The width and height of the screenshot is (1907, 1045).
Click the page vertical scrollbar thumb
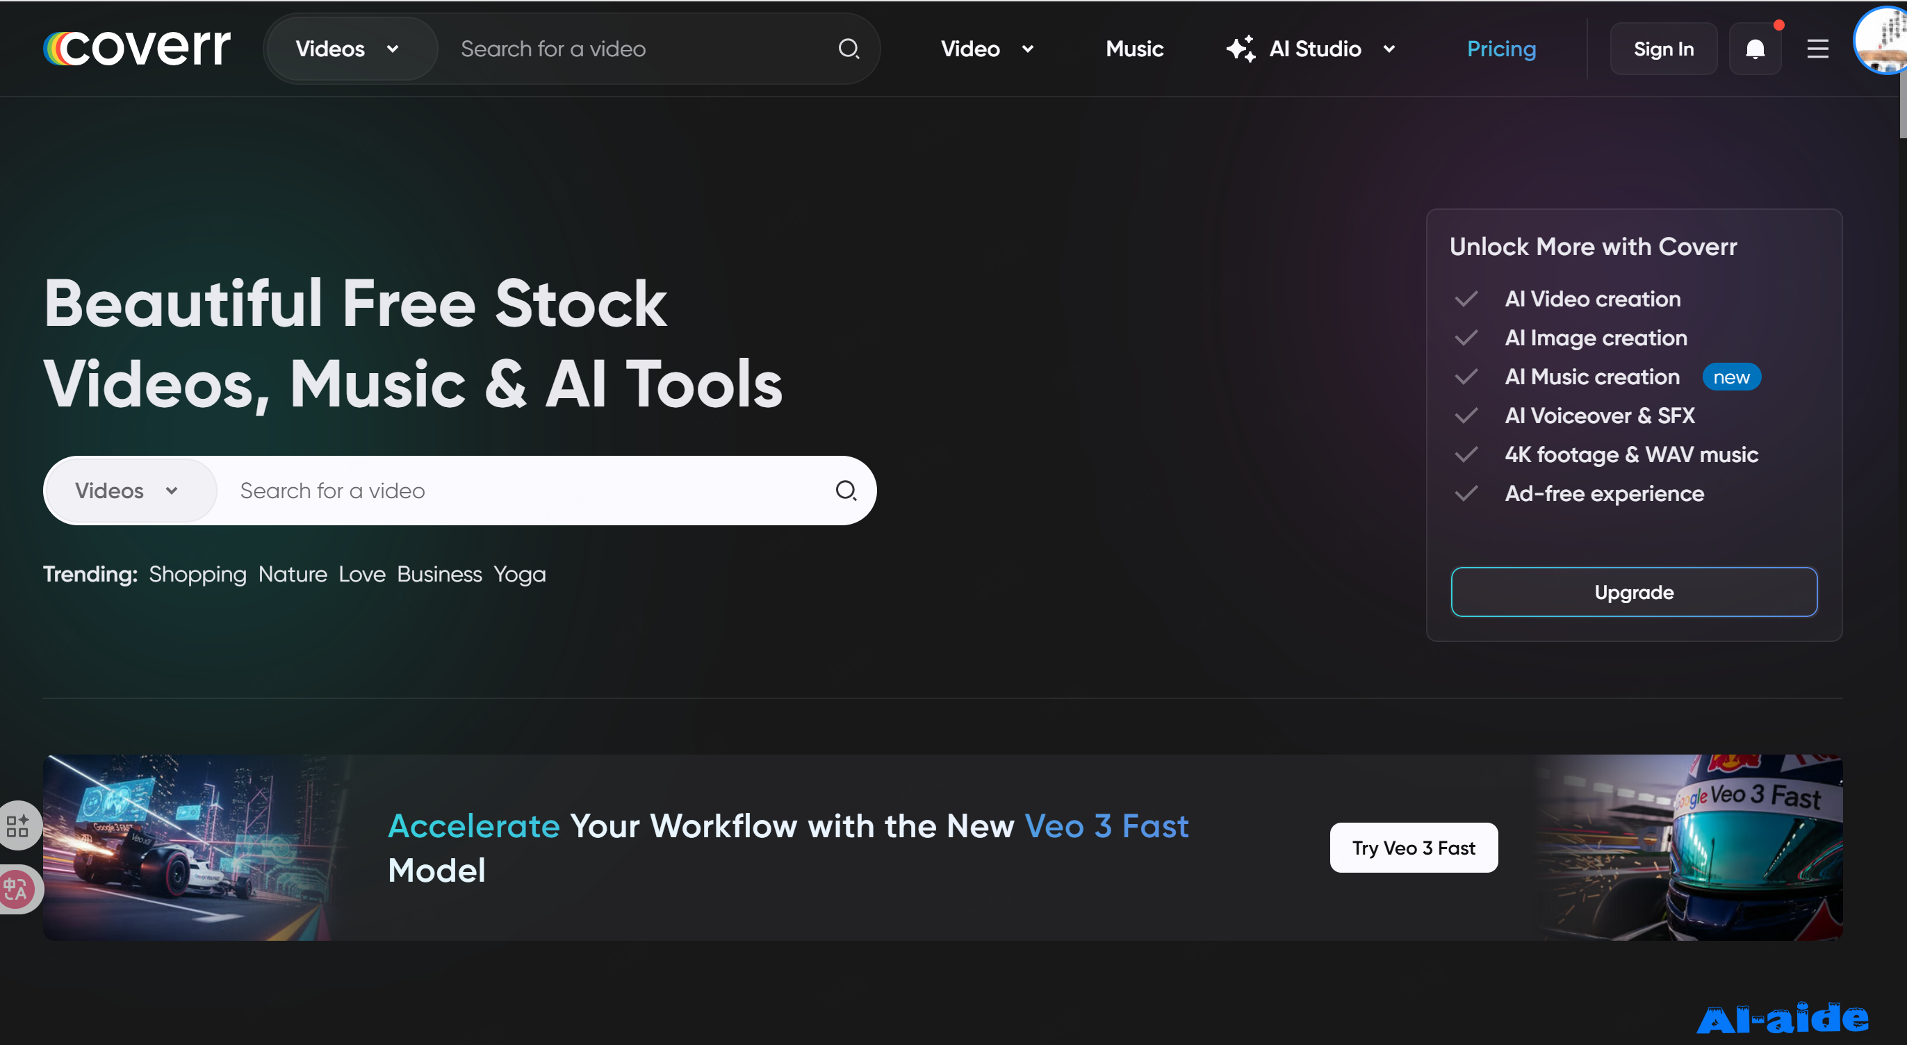(1903, 106)
